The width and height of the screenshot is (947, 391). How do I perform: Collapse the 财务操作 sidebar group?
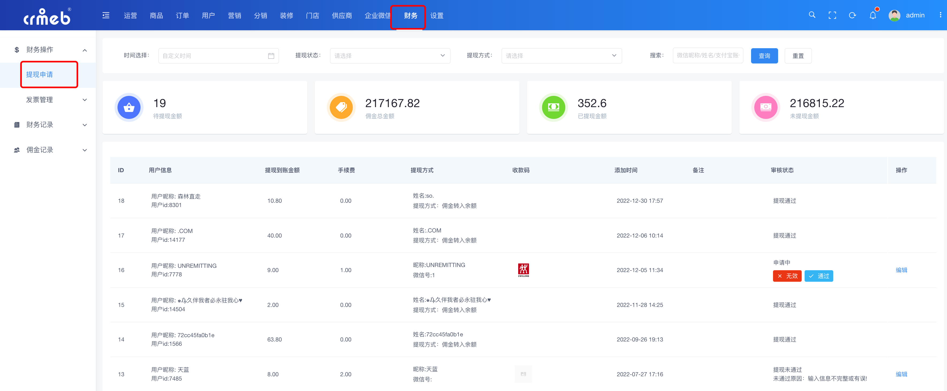(x=85, y=50)
